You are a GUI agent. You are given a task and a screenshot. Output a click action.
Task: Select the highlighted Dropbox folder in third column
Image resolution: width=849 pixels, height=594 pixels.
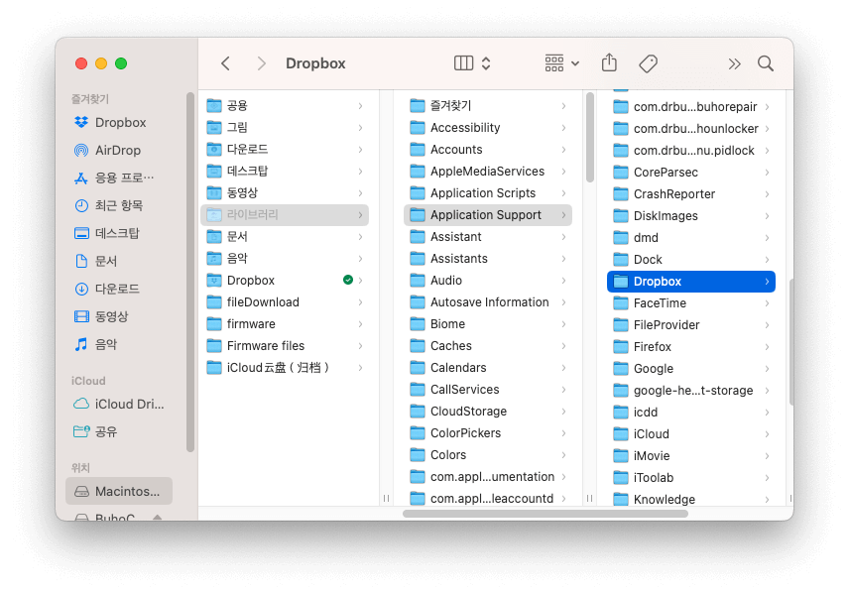[x=691, y=282]
